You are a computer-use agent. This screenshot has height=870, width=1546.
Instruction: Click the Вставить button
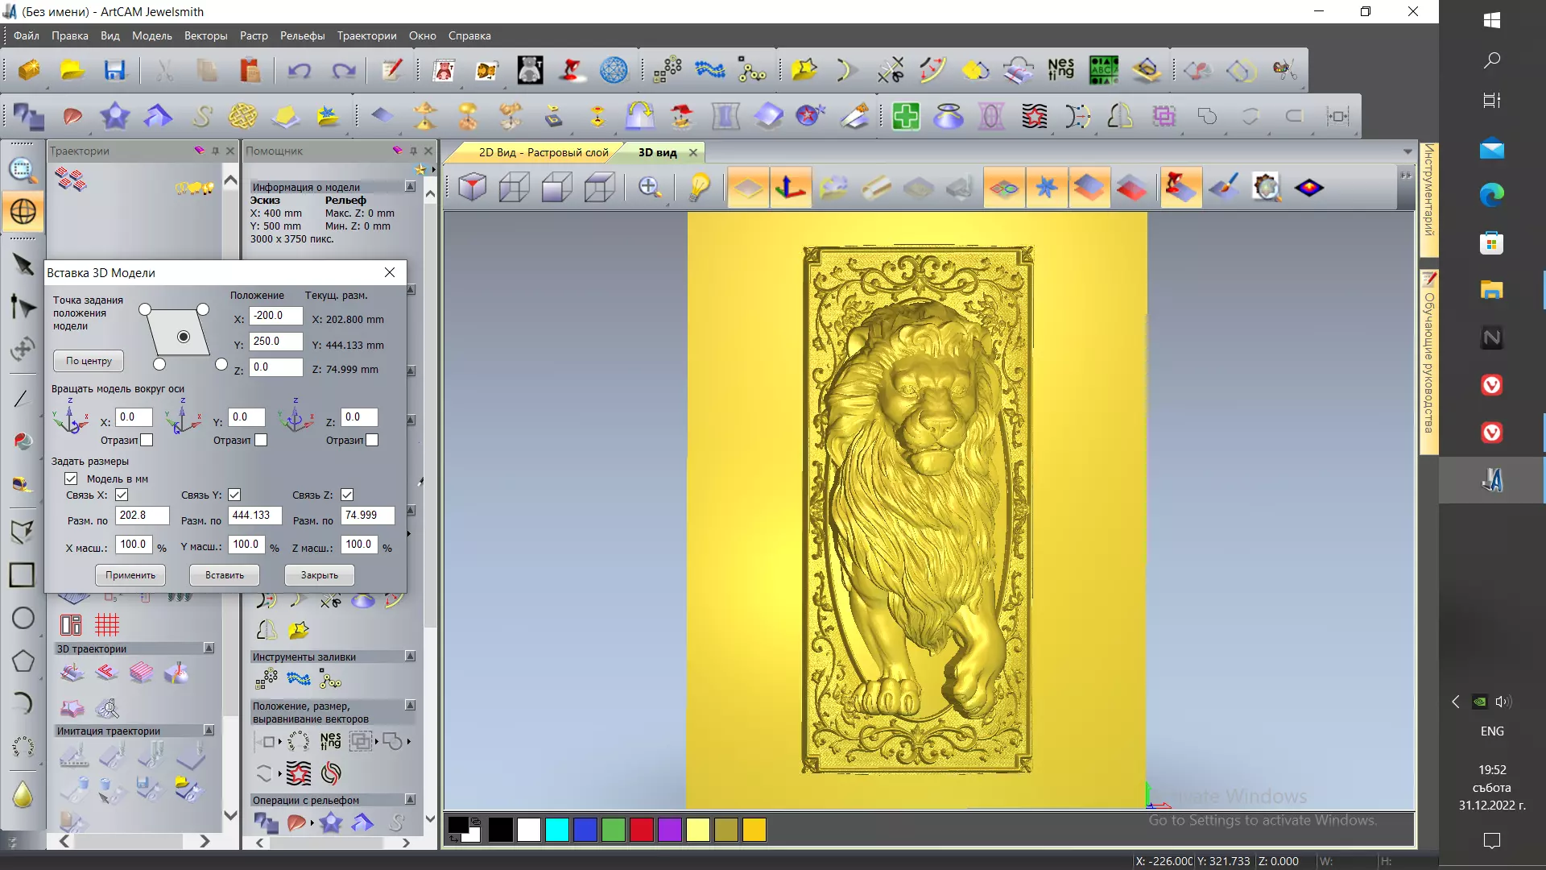point(225,575)
